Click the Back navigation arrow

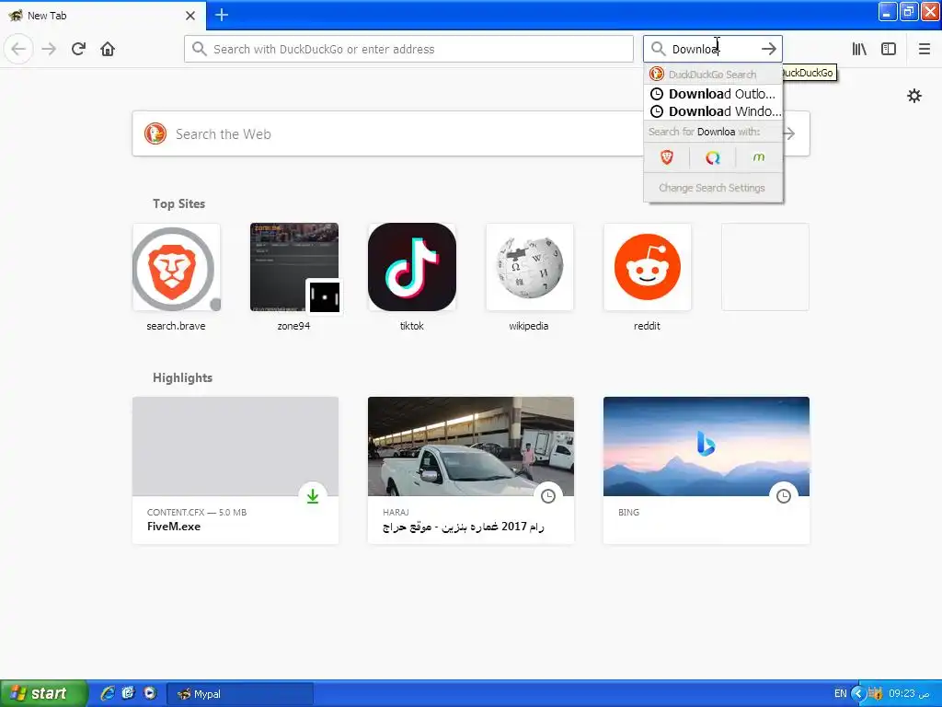(x=18, y=49)
